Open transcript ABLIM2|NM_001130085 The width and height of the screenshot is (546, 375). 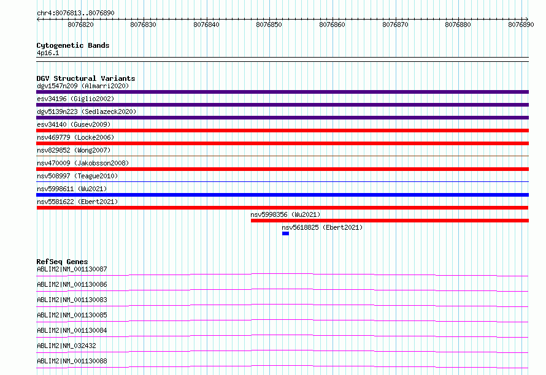pyautogui.click(x=72, y=315)
